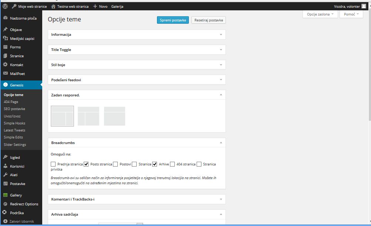This screenshot has width=371, height=226.
Task: Open the Opcije teme submenu link
Action: click(13, 95)
